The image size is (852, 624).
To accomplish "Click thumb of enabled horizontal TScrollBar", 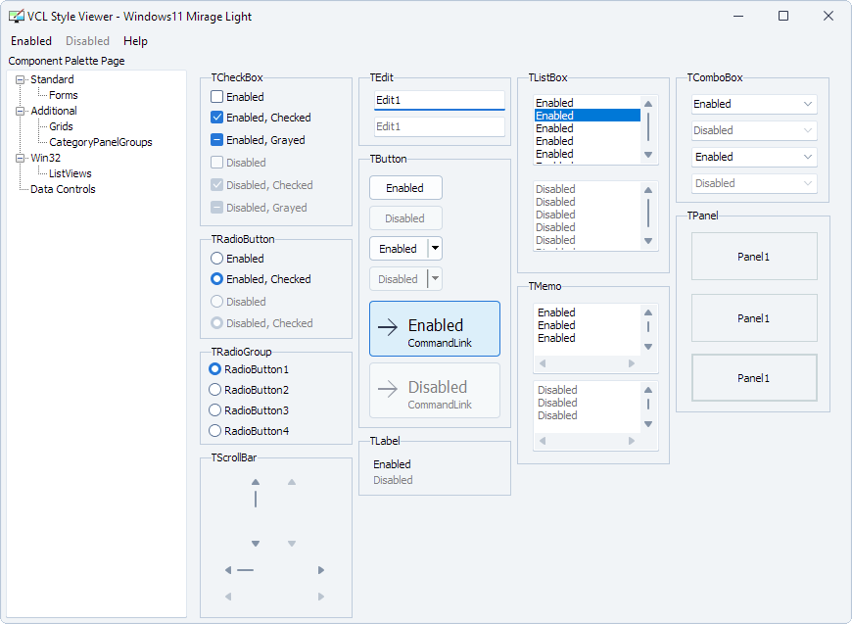I will click(x=246, y=570).
